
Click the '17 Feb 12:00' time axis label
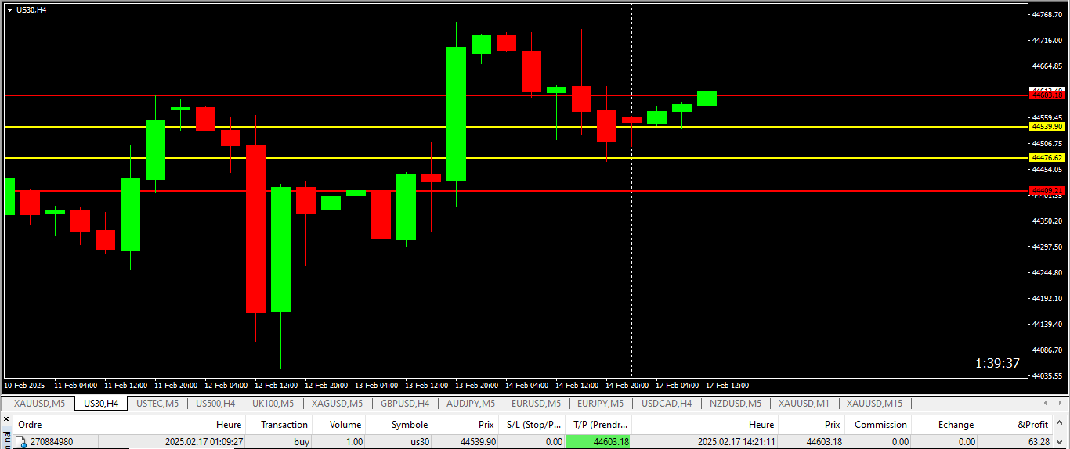click(x=727, y=386)
